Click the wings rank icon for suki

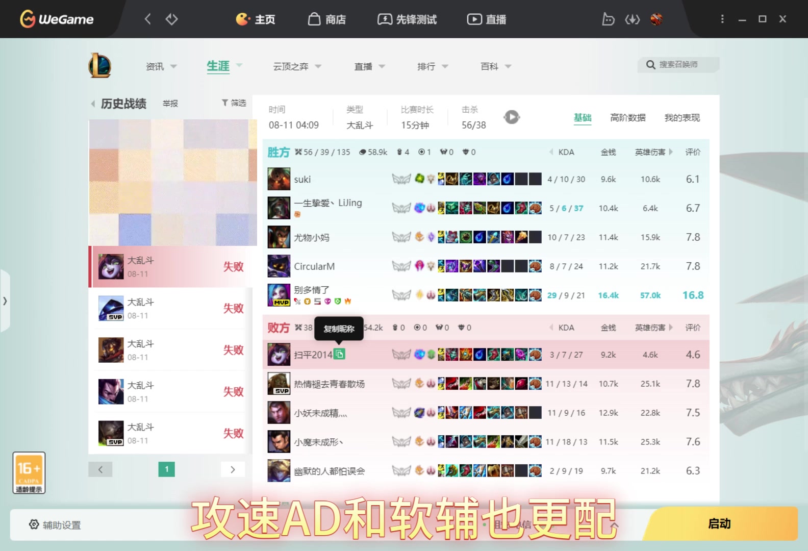tap(401, 179)
